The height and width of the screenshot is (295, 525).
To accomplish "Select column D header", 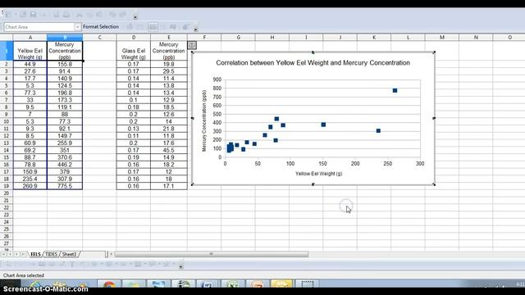I will click(134, 37).
